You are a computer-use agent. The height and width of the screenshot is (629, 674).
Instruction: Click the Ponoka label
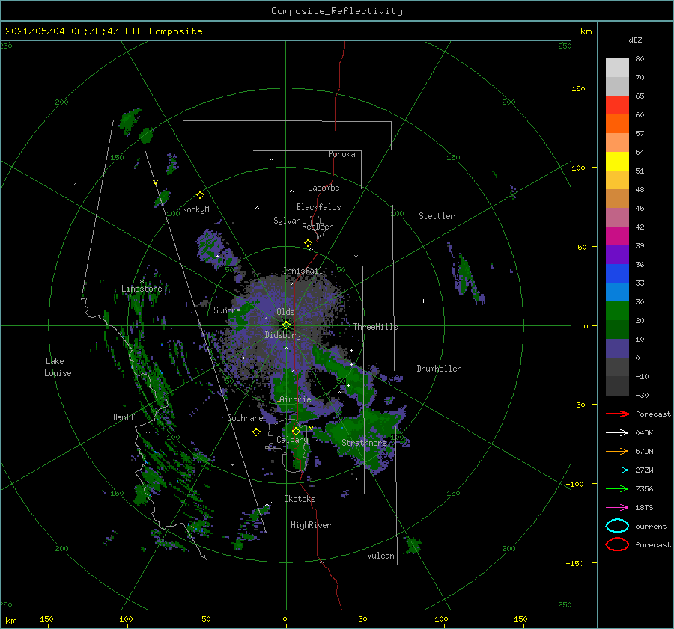pos(341,154)
